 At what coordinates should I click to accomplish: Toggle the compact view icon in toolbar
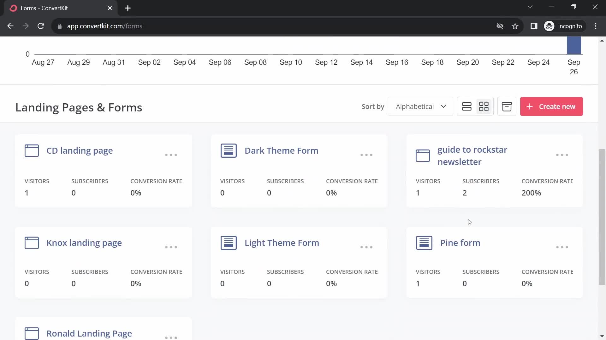click(467, 107)
